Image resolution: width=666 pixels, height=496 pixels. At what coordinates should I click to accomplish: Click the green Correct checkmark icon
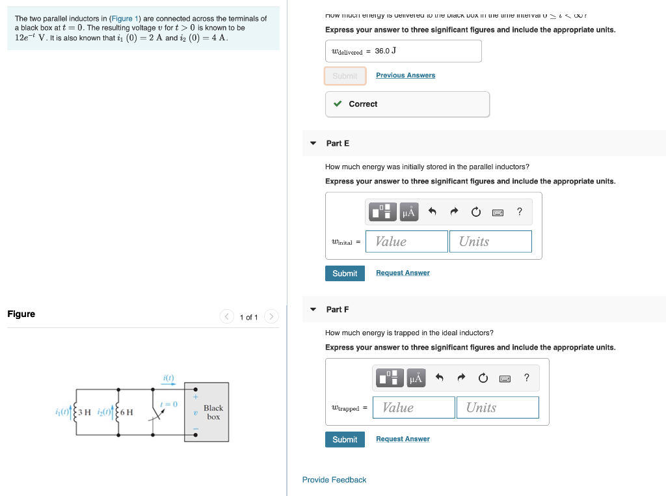(338, 103)
